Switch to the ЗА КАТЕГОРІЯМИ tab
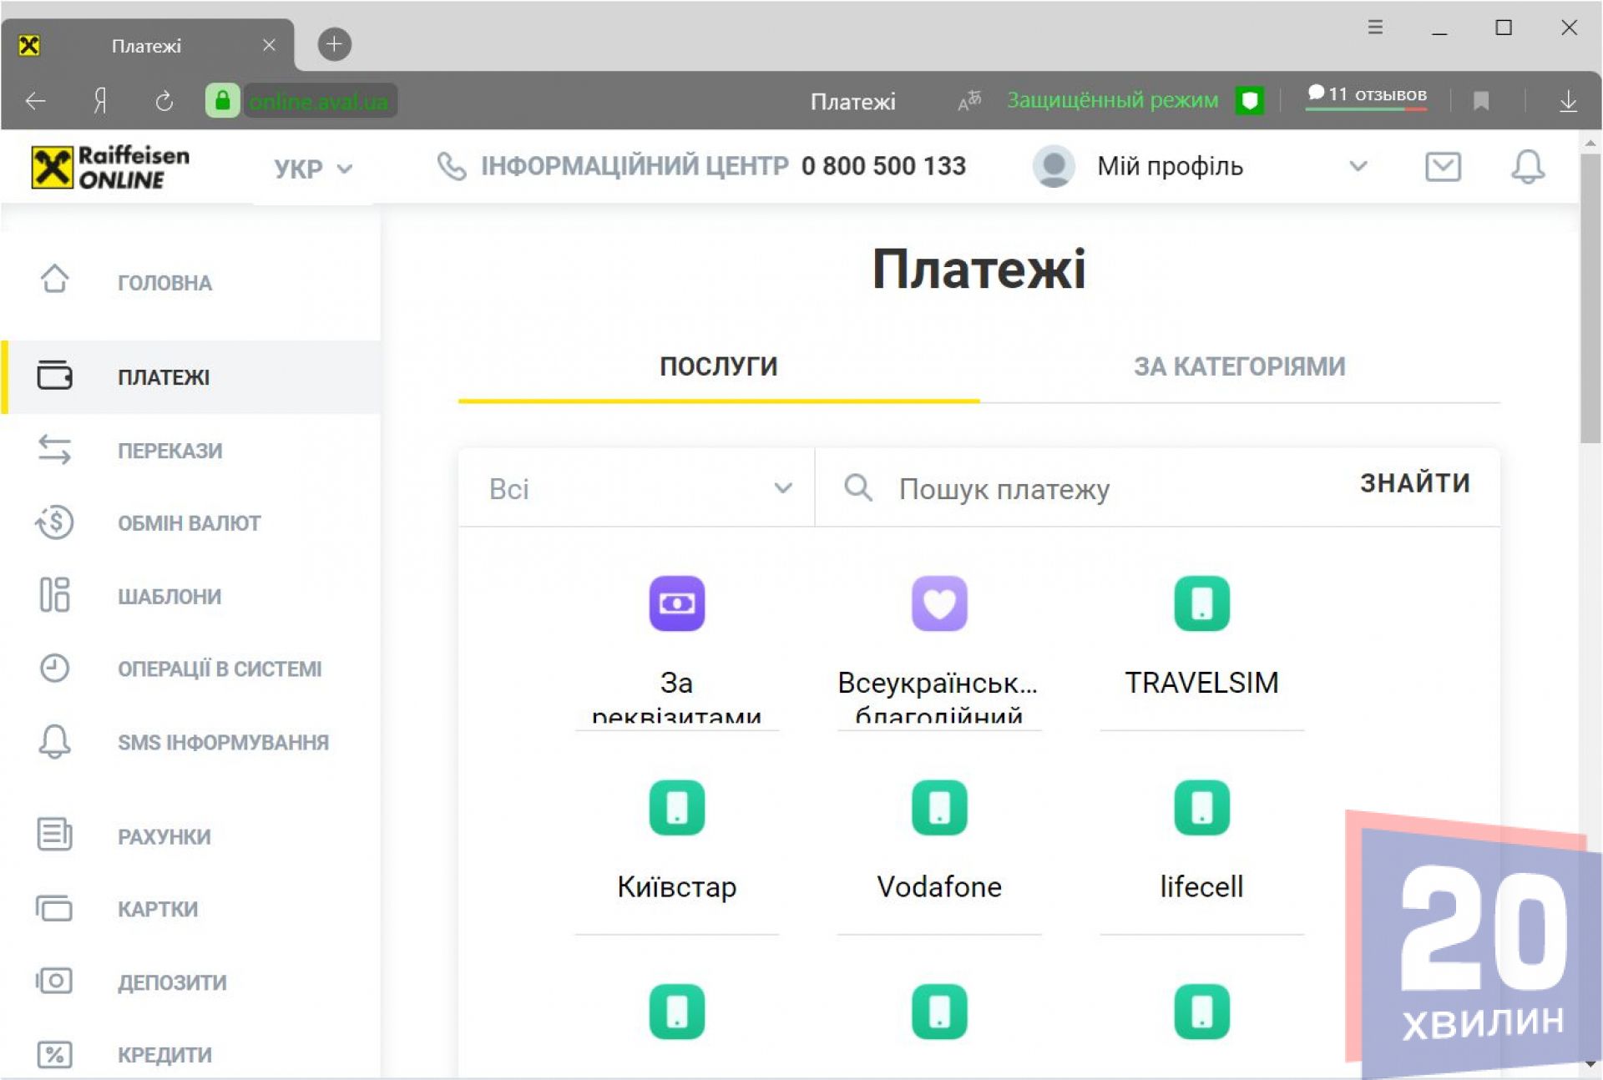 (1239, 366)
